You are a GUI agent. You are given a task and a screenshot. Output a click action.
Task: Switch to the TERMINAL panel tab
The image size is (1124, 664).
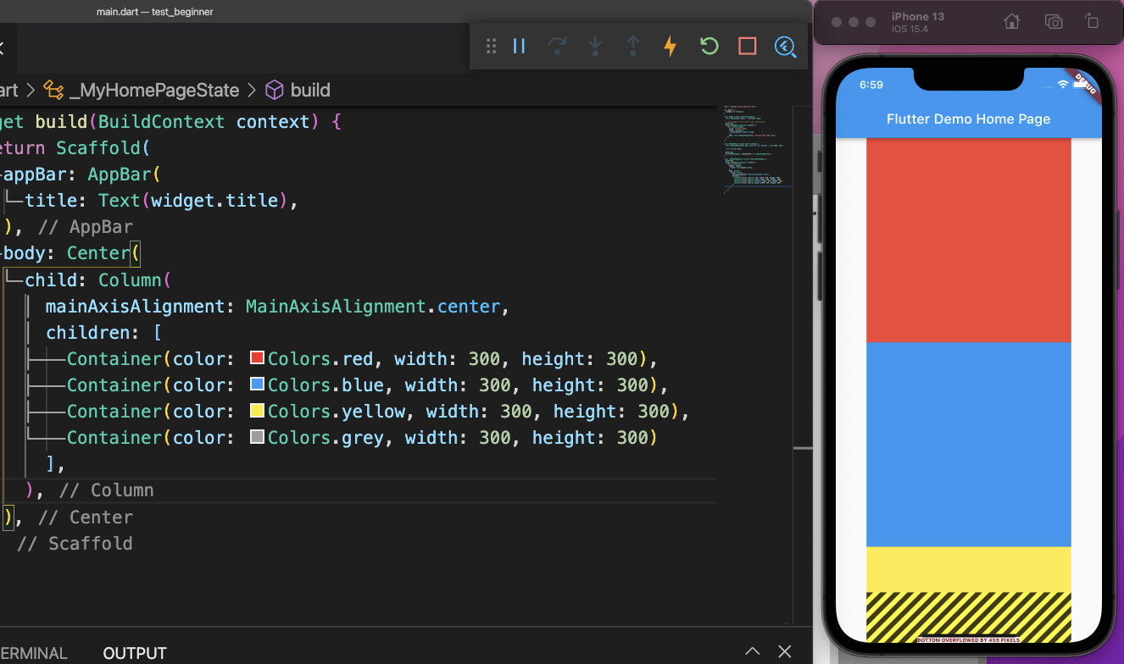34,653
